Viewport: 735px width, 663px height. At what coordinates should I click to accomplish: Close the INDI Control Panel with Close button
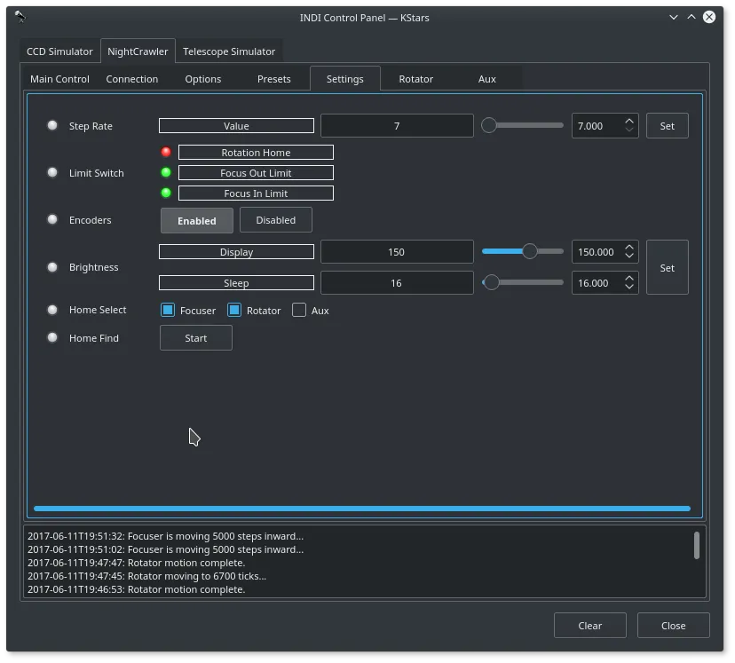point(673,626)
